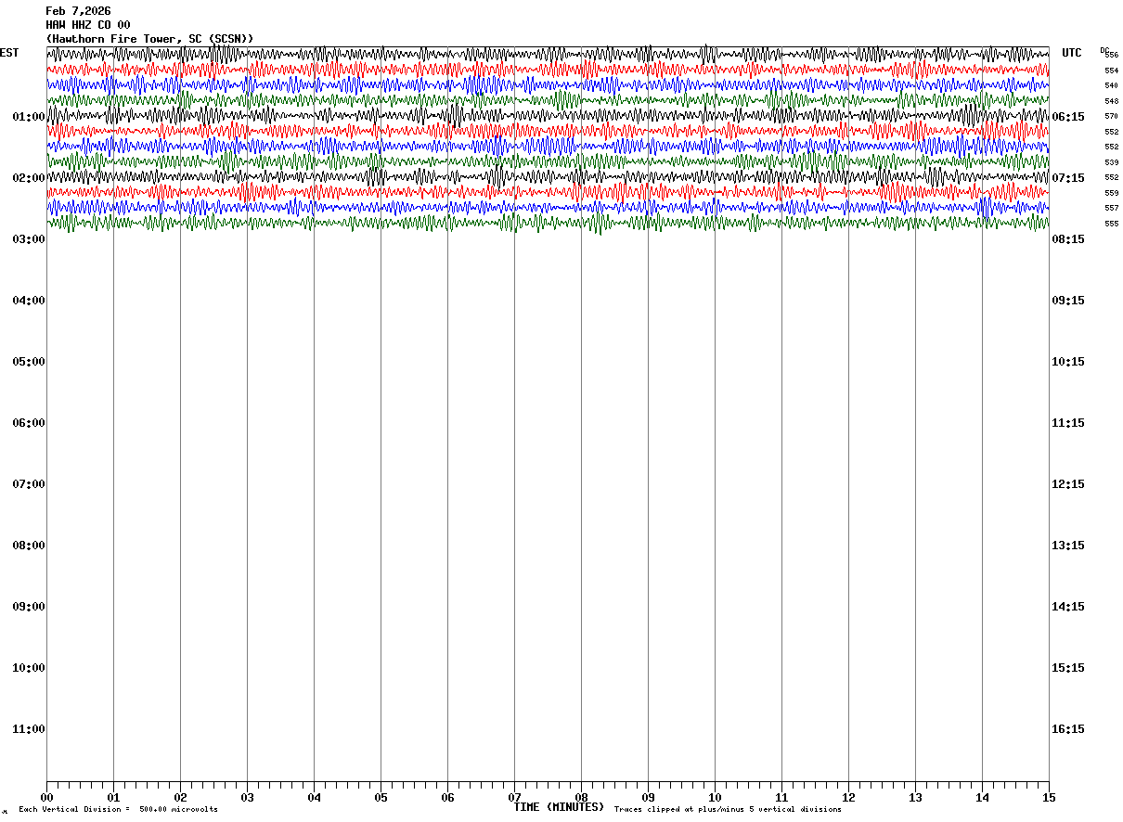Click the "08:00" EST row label
Viewport: 1123px width, 822px height.
click(x=29, y=546)
